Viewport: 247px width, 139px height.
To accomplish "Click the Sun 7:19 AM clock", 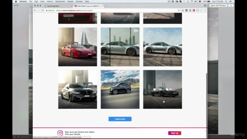I will (217, 2).
